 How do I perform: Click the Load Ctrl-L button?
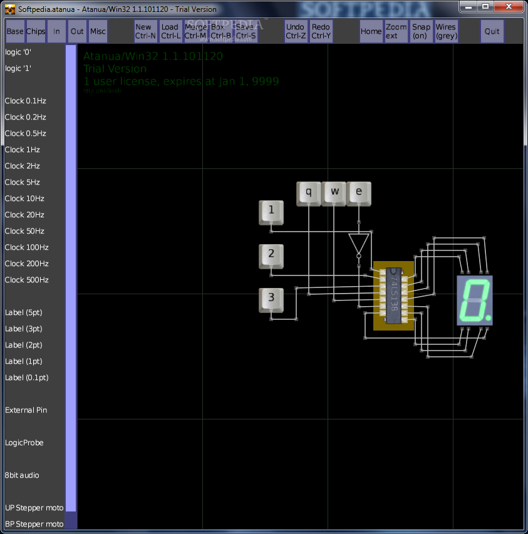click(x=170, y=31)
